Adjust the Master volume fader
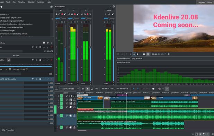The width and height of the screenshot is (214, 136). [113, 47]
